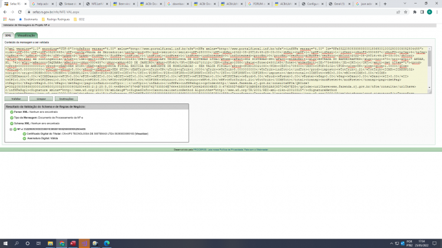442x248 pixels.
Task: Open the Rodrigo Rodrigues bookmark folder
Action: [x=56, y=19]
